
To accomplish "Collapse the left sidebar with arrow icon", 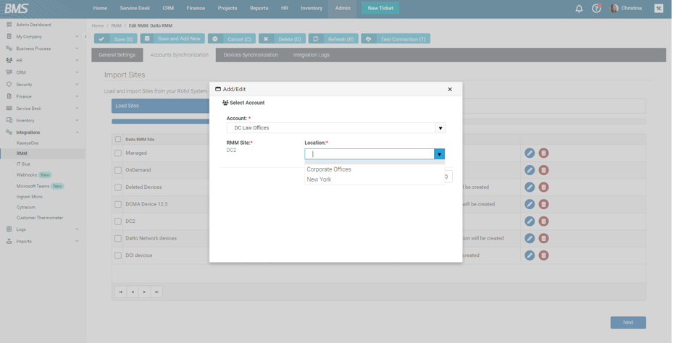I will pyautogui.click(x=85, y=36).
